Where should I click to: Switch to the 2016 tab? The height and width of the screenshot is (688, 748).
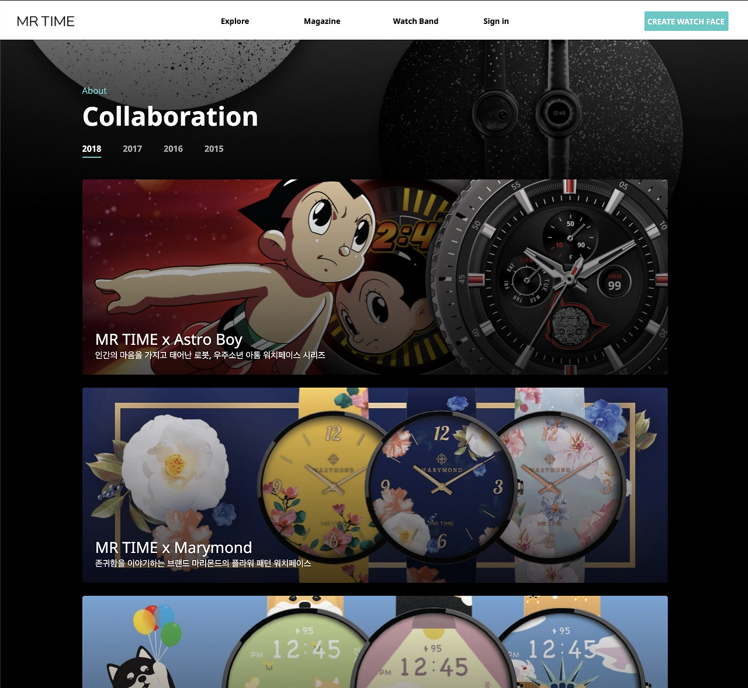pos(173,149)
